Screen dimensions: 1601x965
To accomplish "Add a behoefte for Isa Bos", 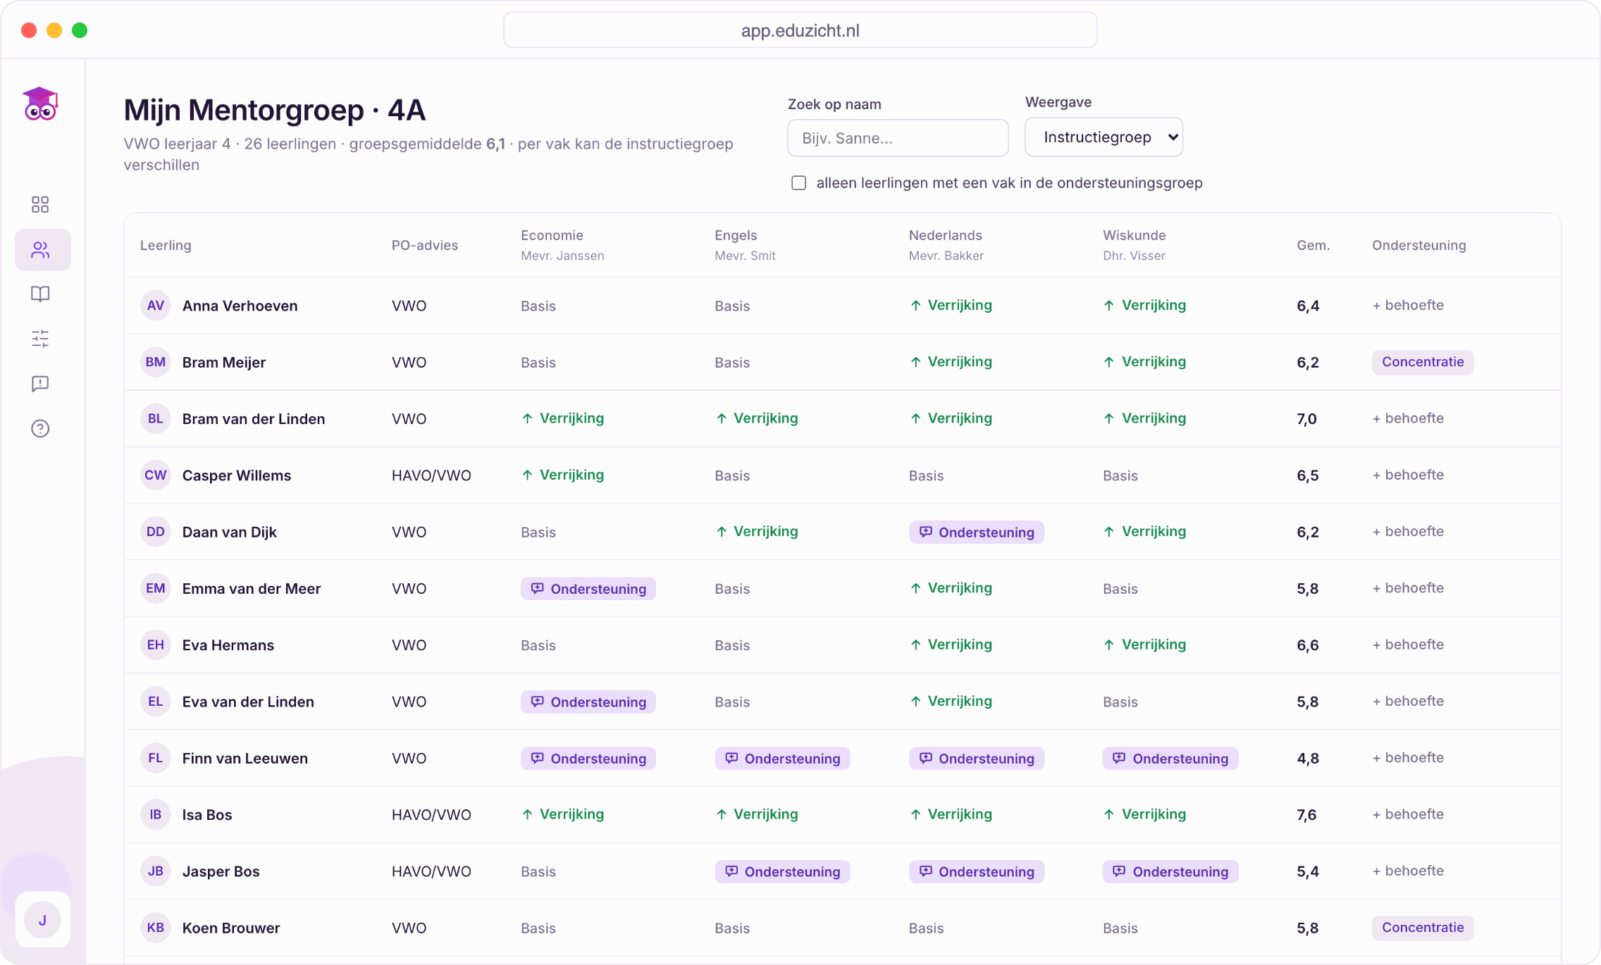I will click(1408, 814).
